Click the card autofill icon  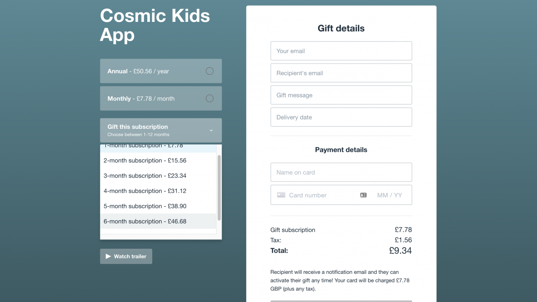click(x=363, y=195)
